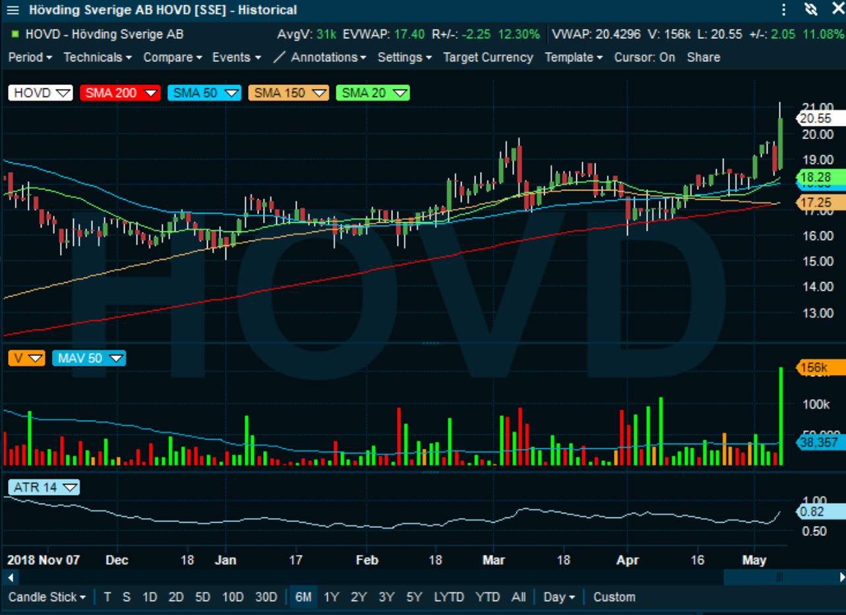Open the Settings menu
Image resolution: width=846 pixels, height=615 pixels.
(x=404, y=57)
